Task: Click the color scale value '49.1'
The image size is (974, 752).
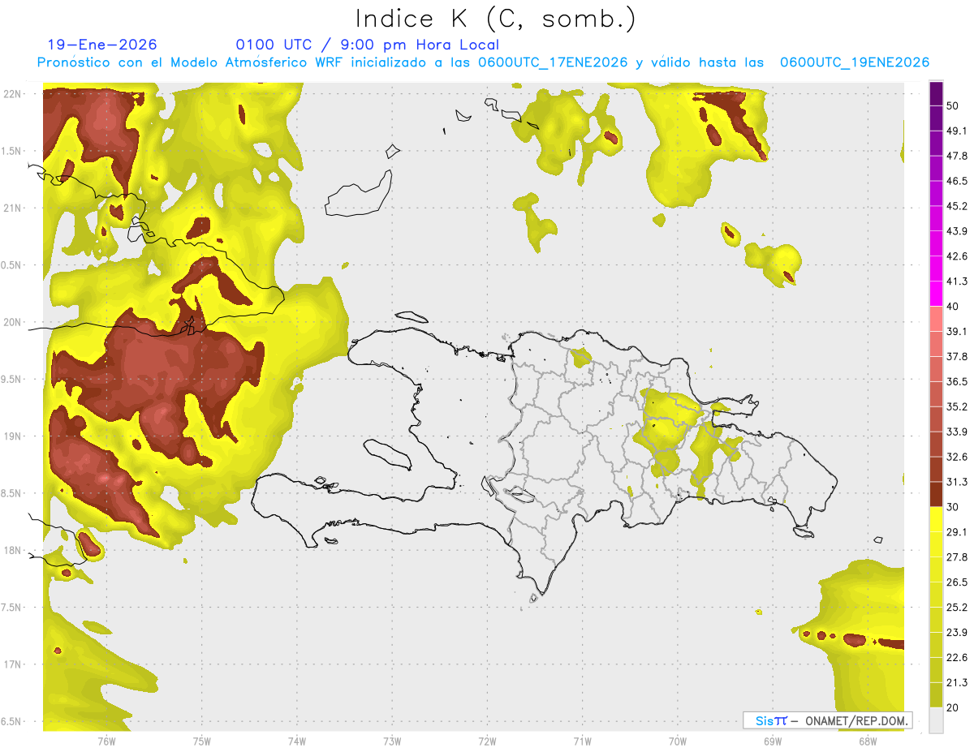Action: 957,131
